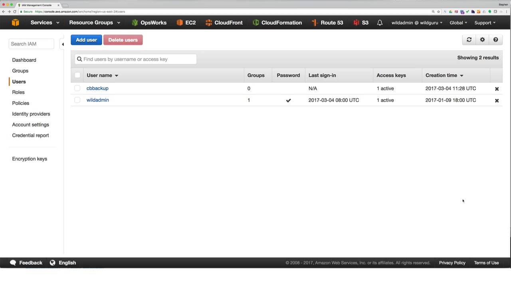This screenshot has width=511, height=287.
Task: Open the notifications bell
Action: tap(380, 23)
